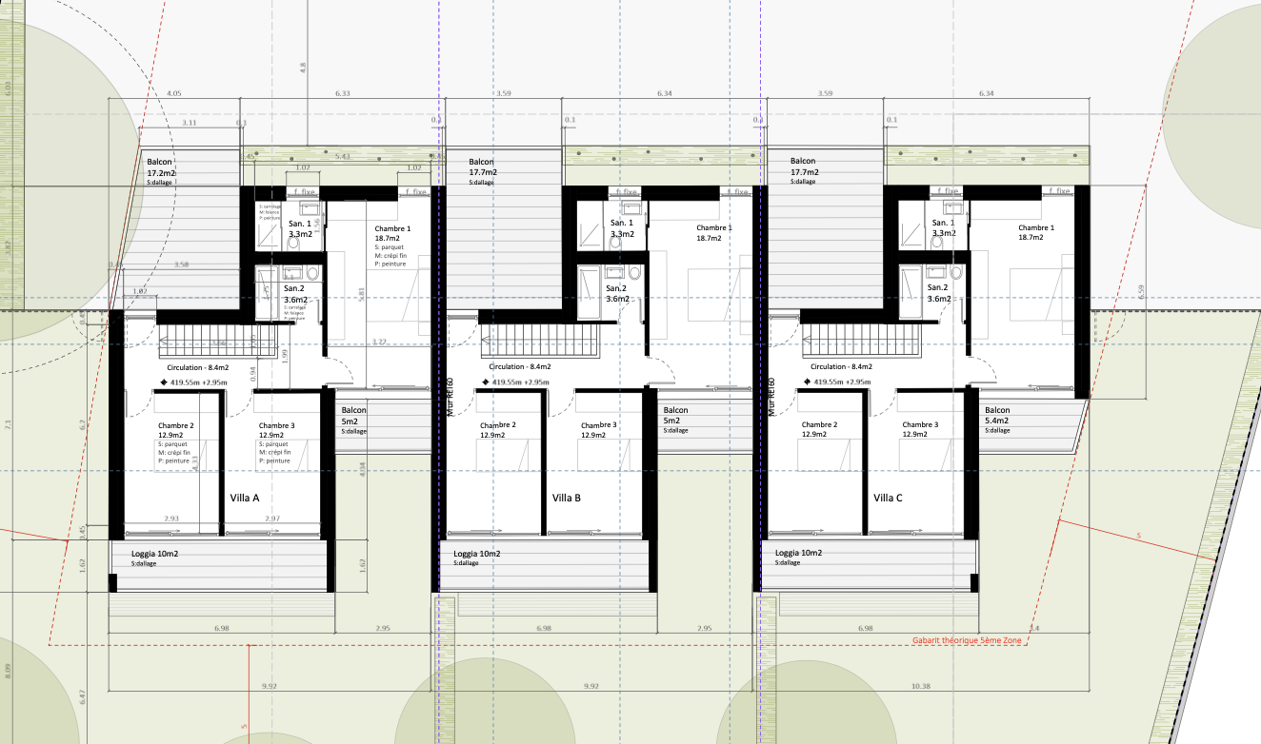
Task: Click the "2.93" dimension under Chambre 2
Action: coord(172,519)
